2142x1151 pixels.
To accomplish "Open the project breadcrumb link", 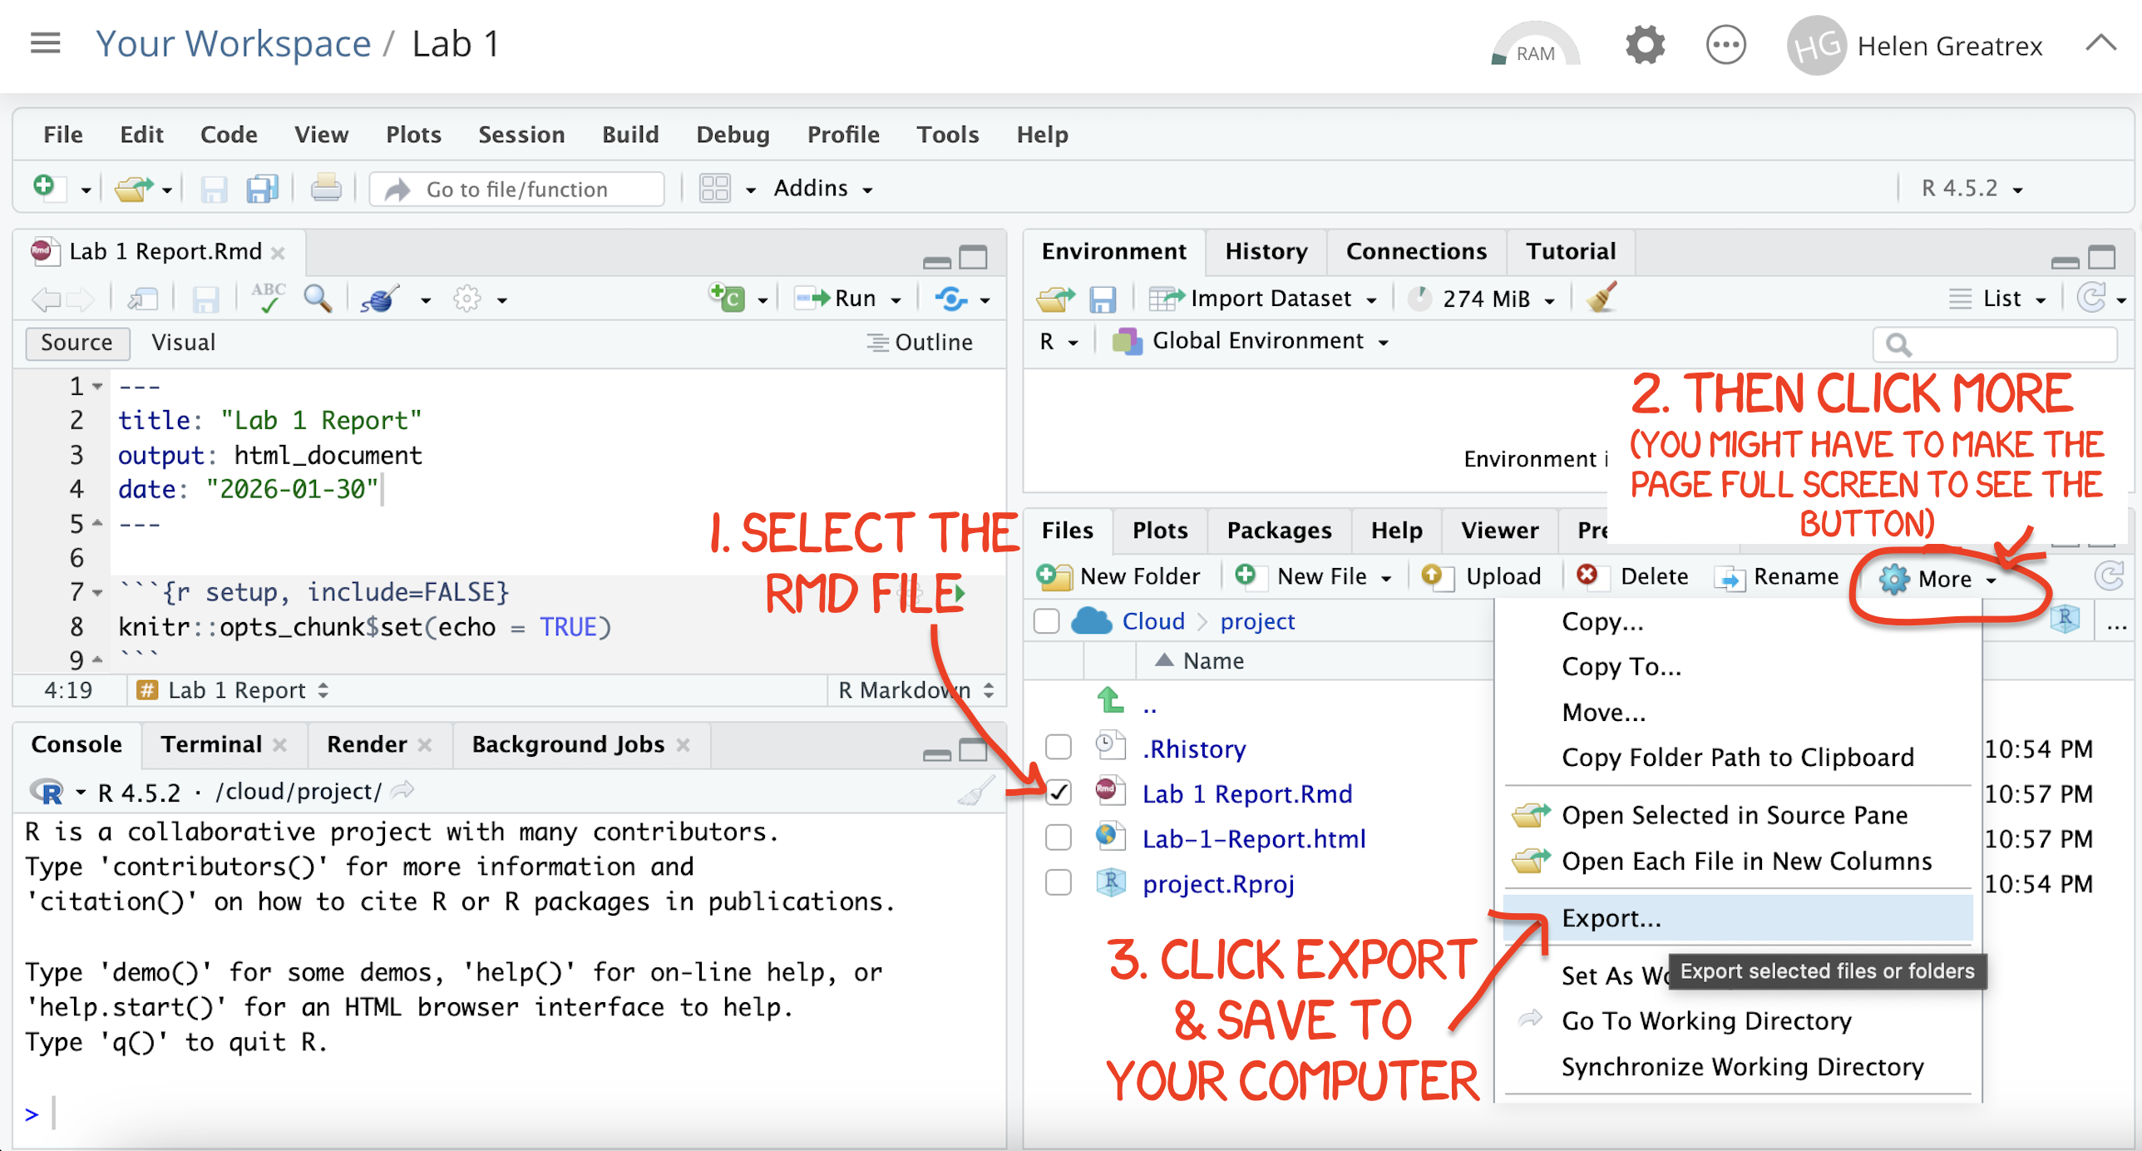I will 1256,621.
